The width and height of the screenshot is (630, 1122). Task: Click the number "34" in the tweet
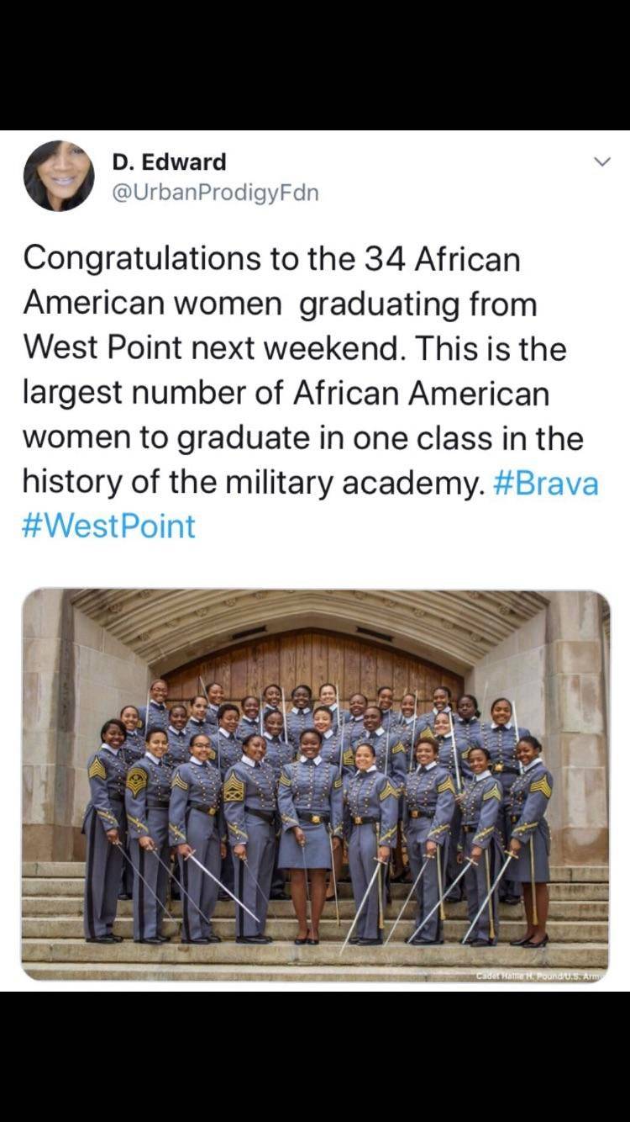[385, 258]
